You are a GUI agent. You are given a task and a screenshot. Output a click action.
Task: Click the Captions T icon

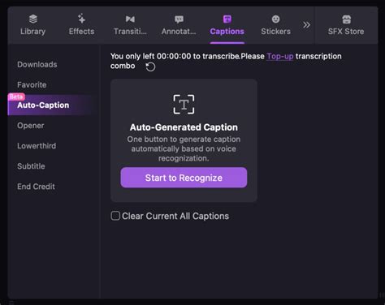click(x=227, y=19)
